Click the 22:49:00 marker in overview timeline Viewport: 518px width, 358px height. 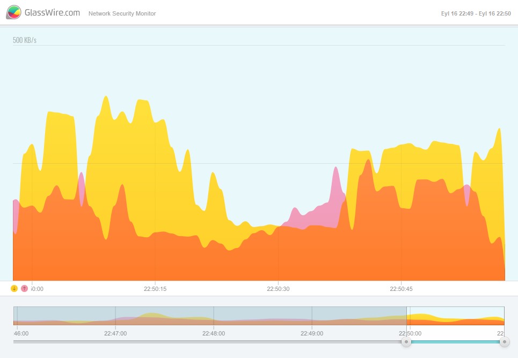click(x=312, y=333)
